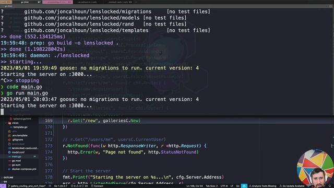Click galleriesC.New on line 169
The image size is (334, 188).
coord(121,121)
